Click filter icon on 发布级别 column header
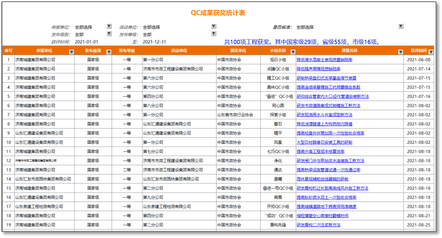 coord(109,52)
